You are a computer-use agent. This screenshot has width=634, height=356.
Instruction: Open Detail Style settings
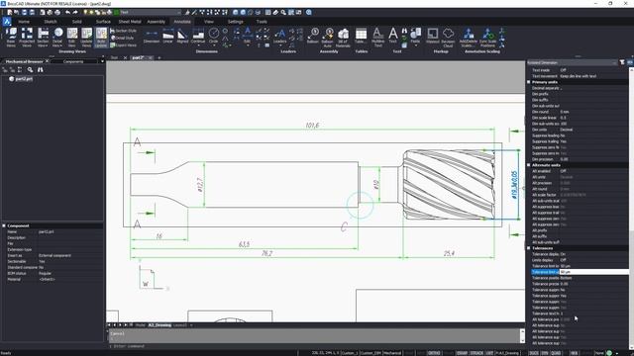click(x=122, y=38)
